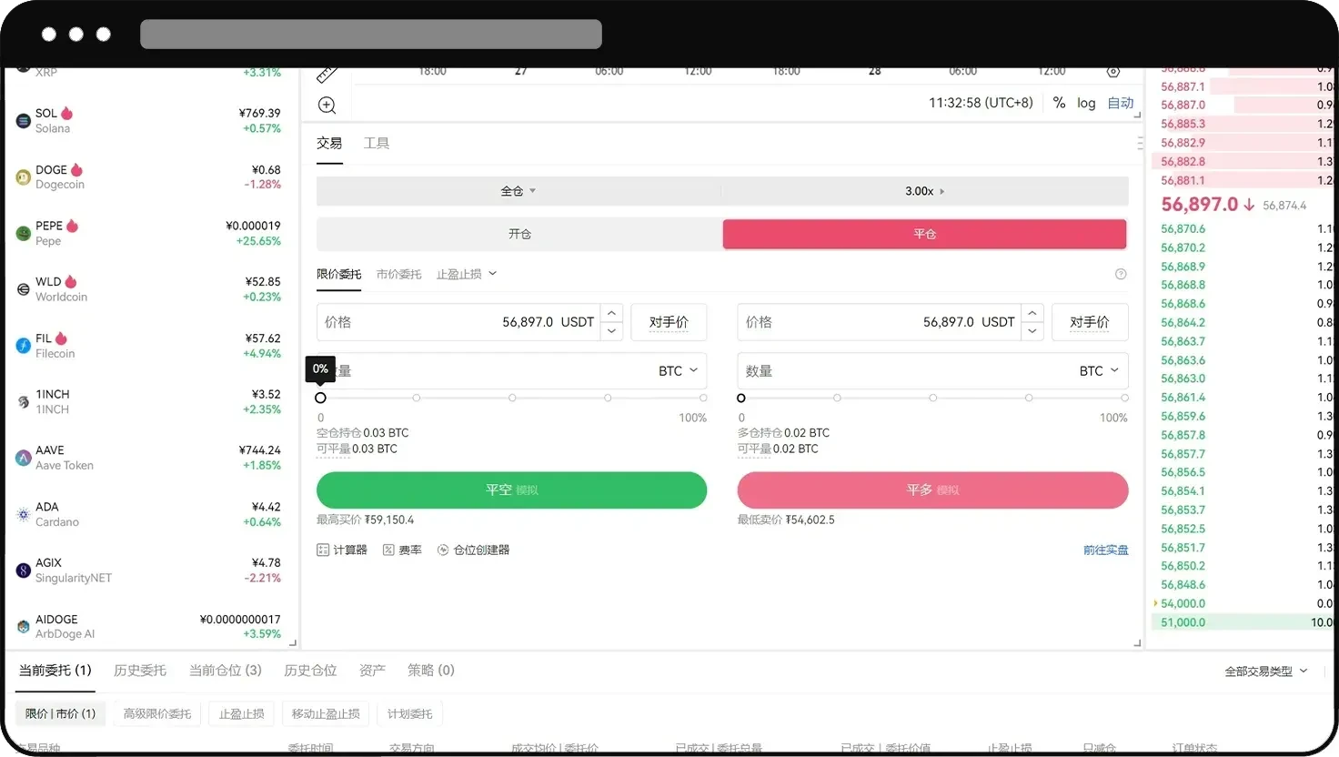Open the 当前仓位 (3) tab
Image resolution: width=1339 pixels, height=757 pixels.
(226, 671)
